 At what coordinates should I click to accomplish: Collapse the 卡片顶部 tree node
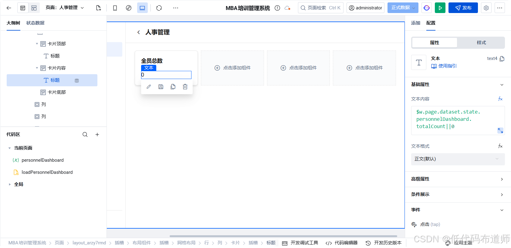click(37, 44)
